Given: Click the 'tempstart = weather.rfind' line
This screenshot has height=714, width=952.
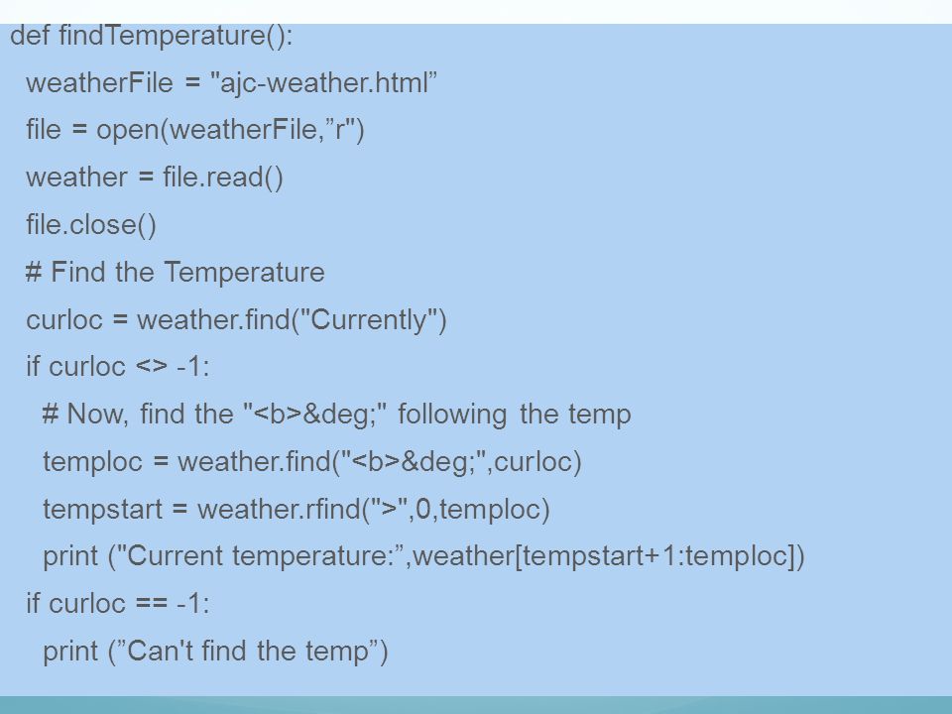Looking at the screenshot, I should tap(297, 509).
